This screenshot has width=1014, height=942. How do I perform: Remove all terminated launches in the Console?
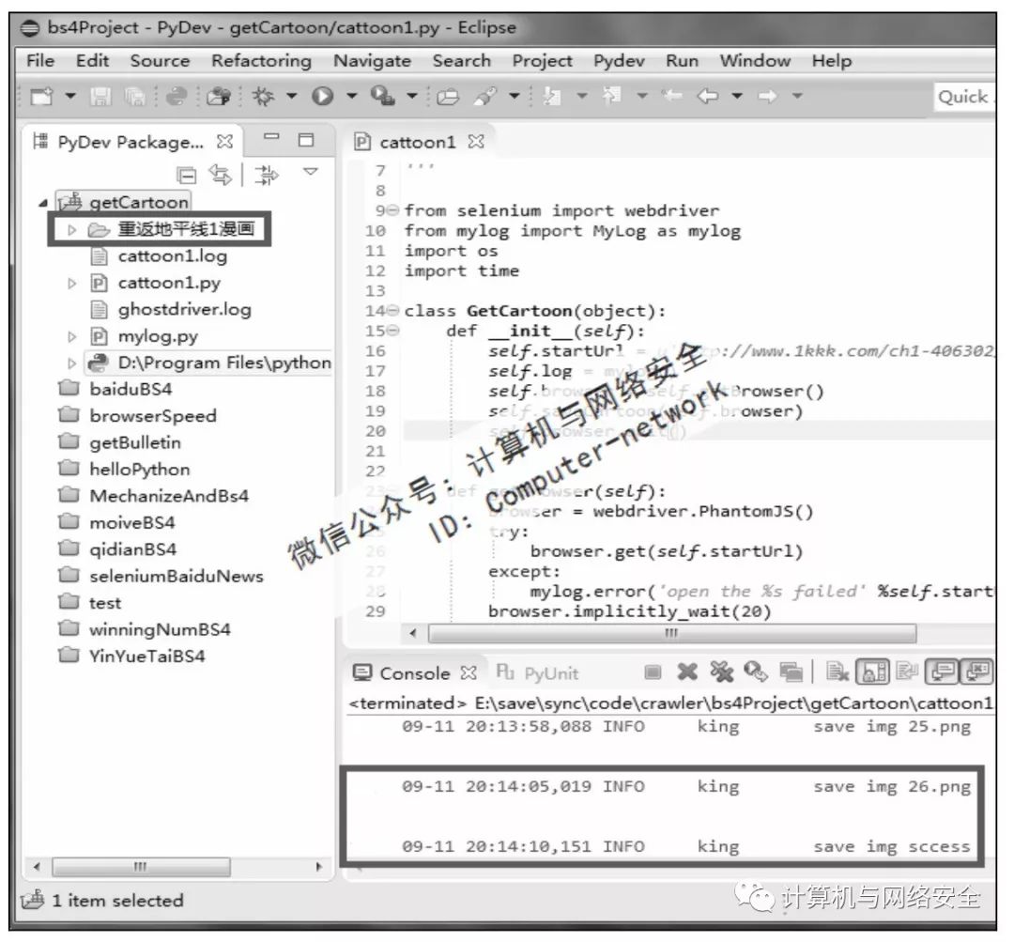click(x=721, y=672)
